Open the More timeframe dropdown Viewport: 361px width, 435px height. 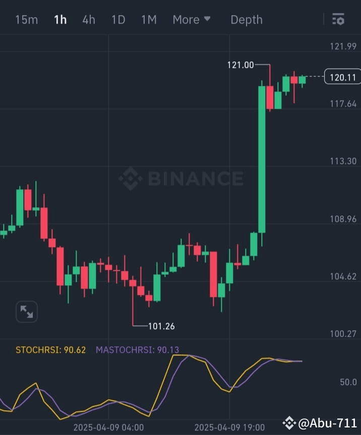[x=192, y=19]
